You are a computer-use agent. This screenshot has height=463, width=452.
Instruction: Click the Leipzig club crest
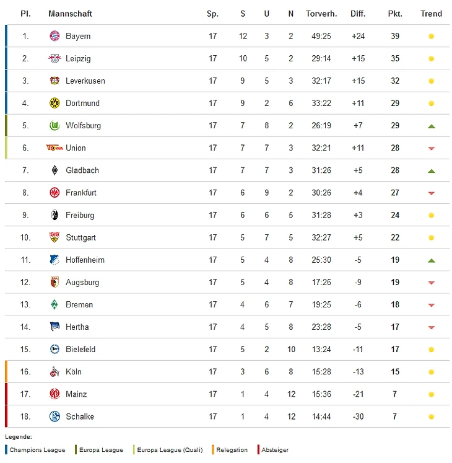pyautogui.click(x=54, y=58)
